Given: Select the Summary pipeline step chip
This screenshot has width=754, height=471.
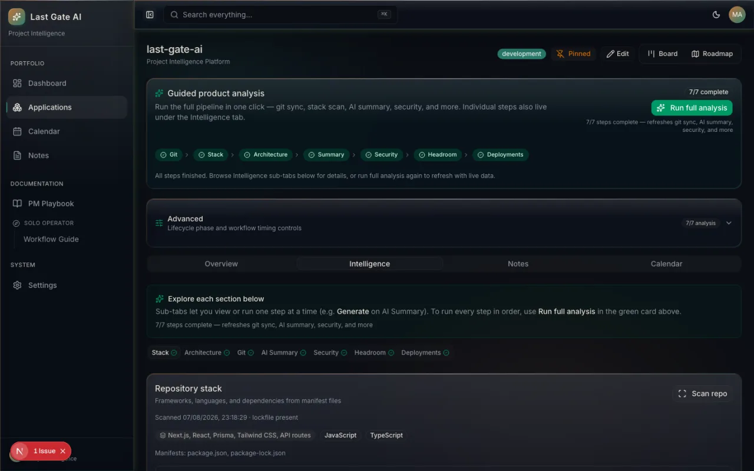Looking at the screenshot, I should (x=326, y=155).
